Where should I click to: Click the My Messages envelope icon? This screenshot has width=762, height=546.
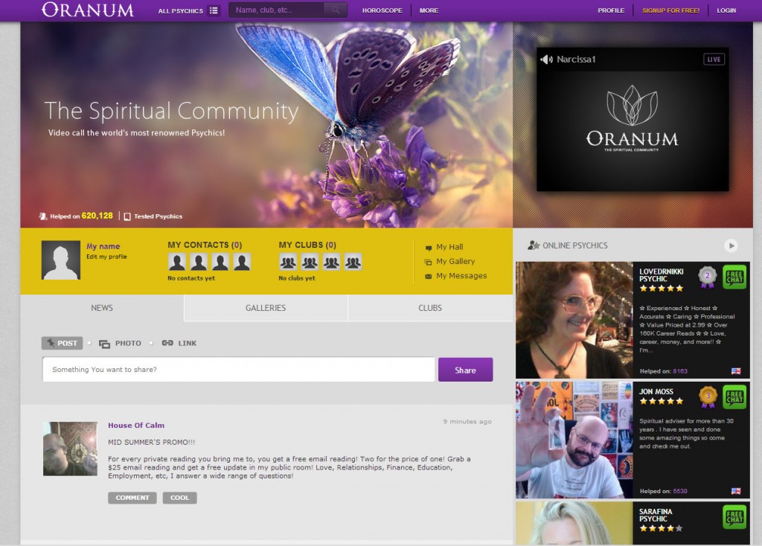(x=428, y=277)
